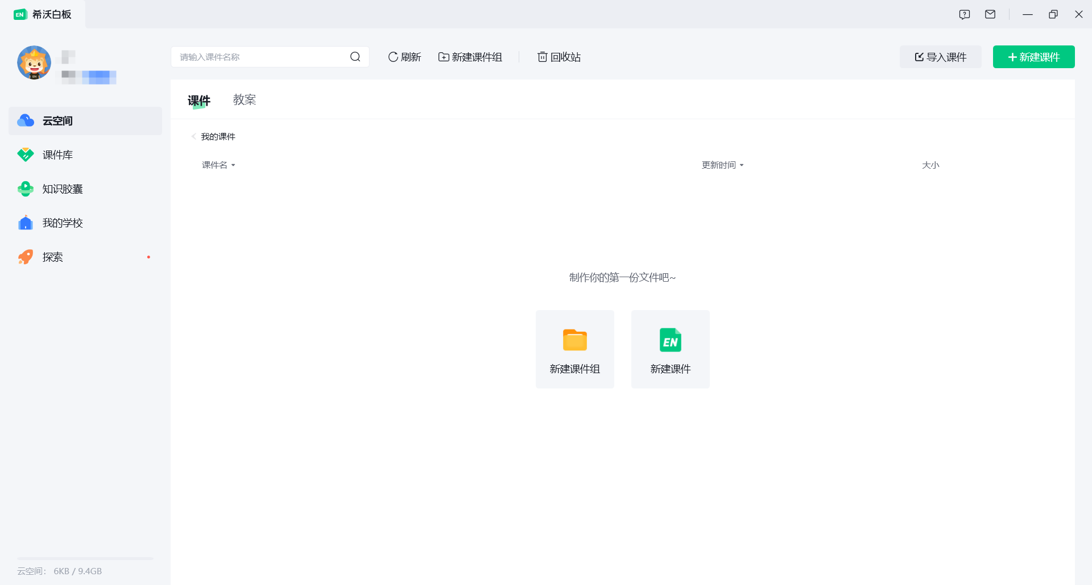
Task: Click the search magnifier icon
Action: pyautogui.click(x=355, y=57)
